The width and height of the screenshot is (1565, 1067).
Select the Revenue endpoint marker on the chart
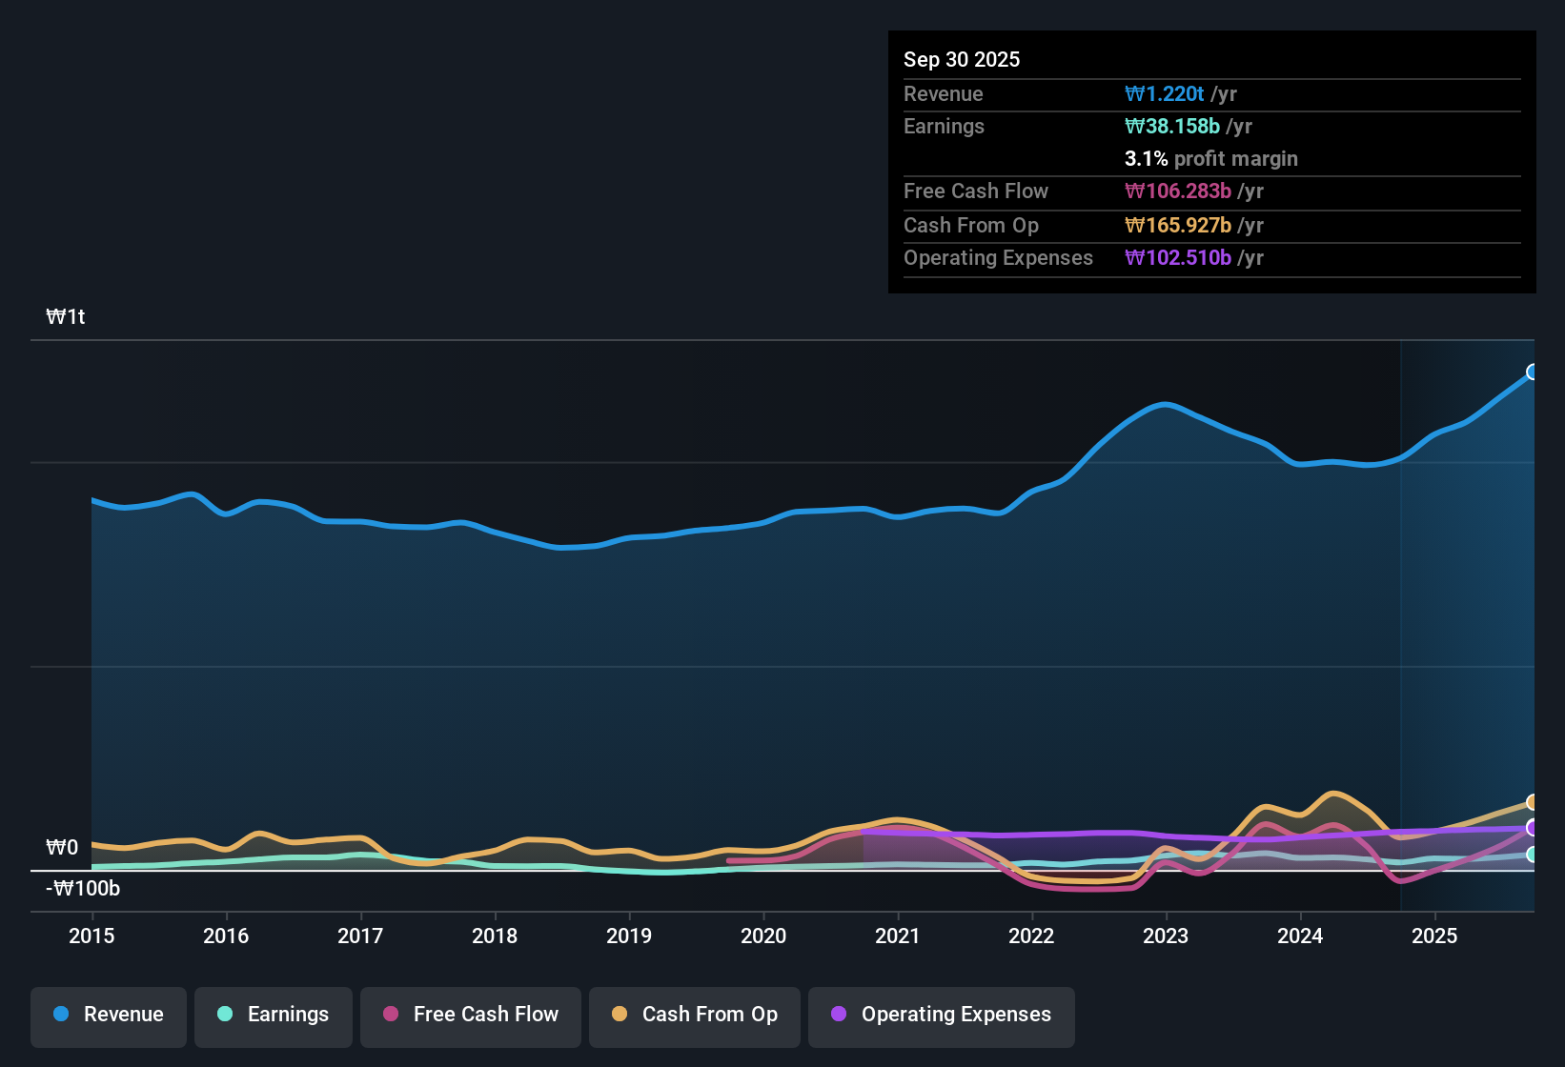click(1533, 371)
